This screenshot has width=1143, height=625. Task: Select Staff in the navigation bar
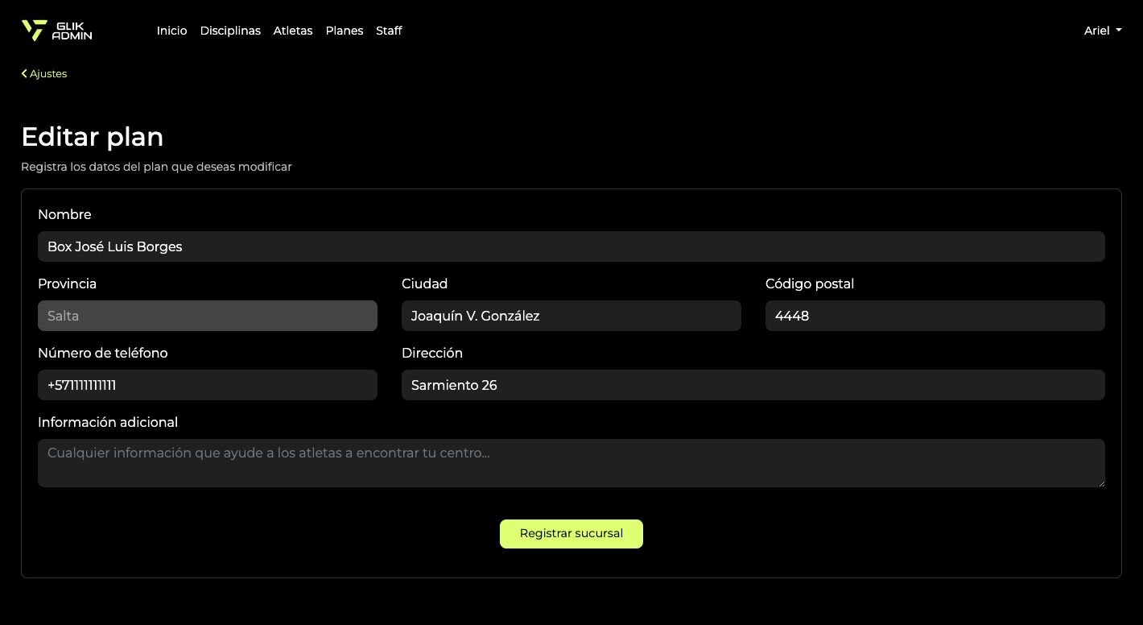coord(389,31)
